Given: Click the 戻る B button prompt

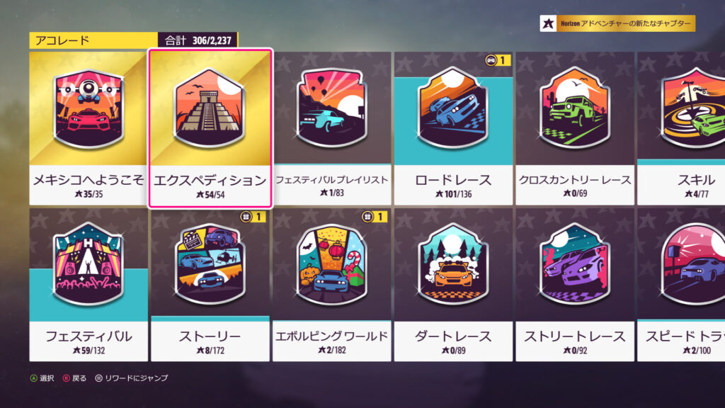Looking at the screenshot, I should click(74, 378).
